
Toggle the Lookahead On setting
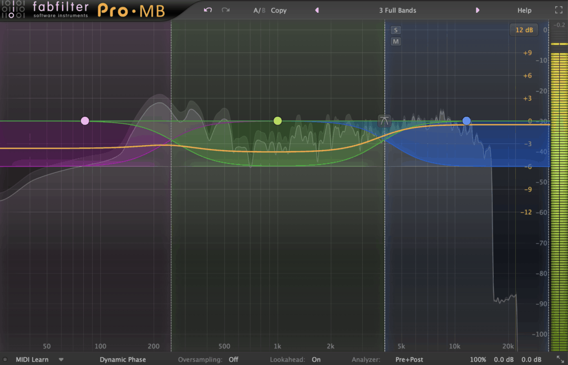click(316, 359)
